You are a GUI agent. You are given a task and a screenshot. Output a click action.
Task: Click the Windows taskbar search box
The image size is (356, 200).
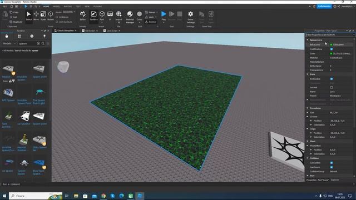[36, 196]
